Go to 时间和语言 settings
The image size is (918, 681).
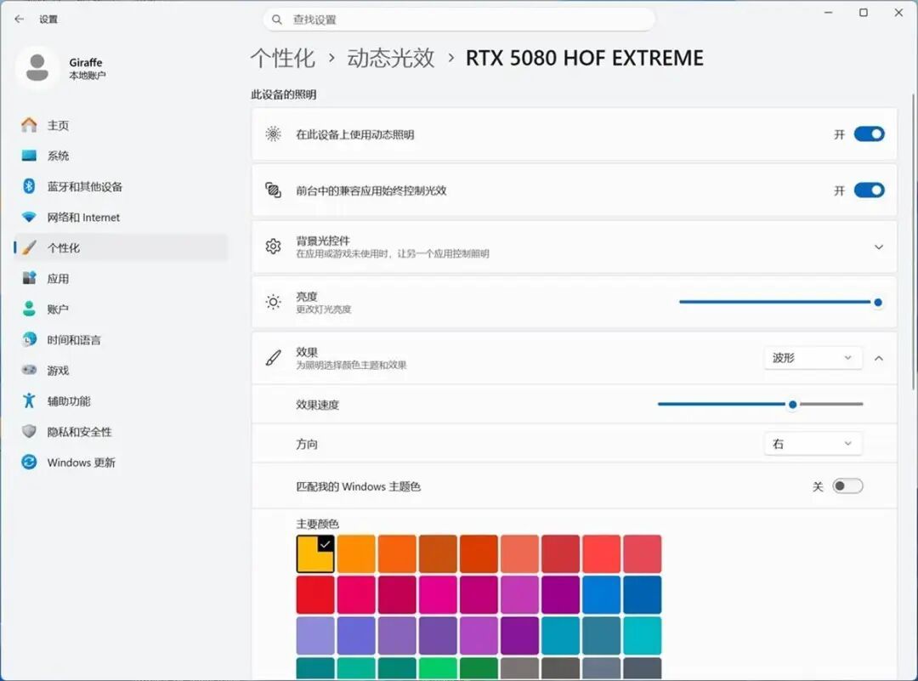point(120,339)
